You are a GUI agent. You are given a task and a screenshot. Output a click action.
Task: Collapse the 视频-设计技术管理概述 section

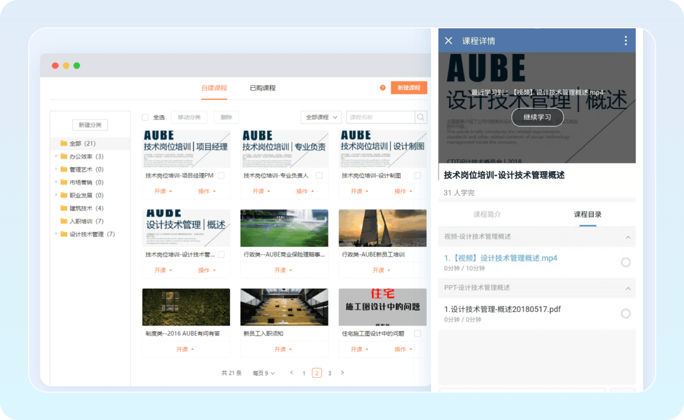pyautogui.click(x=628, y=237)
